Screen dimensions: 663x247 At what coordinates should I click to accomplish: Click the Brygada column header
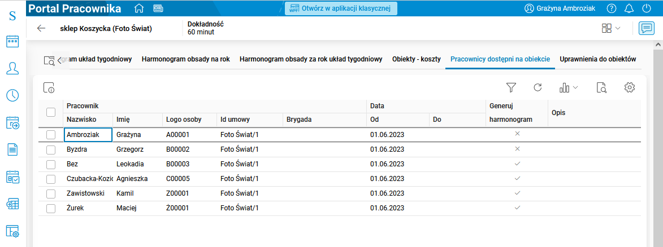pos(324,120)
